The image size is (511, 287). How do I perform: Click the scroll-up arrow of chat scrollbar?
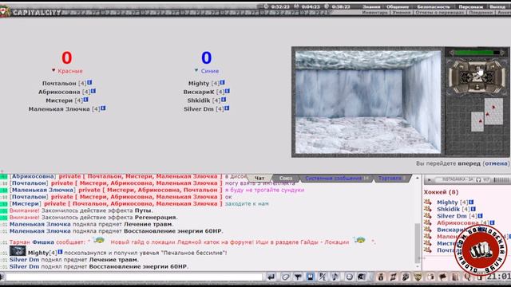417,178
